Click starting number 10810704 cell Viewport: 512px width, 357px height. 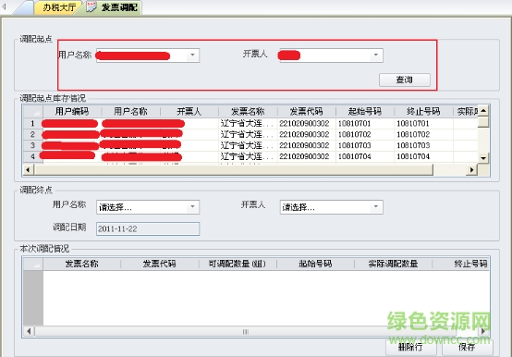365,156
